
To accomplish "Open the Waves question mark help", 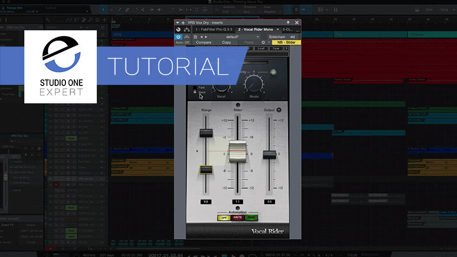I will tap(286, 49).
